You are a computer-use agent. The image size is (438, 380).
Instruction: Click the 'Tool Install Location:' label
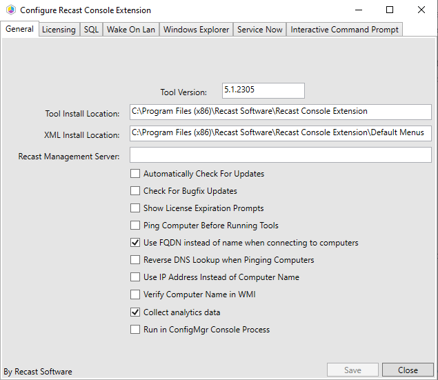(82, 114)
